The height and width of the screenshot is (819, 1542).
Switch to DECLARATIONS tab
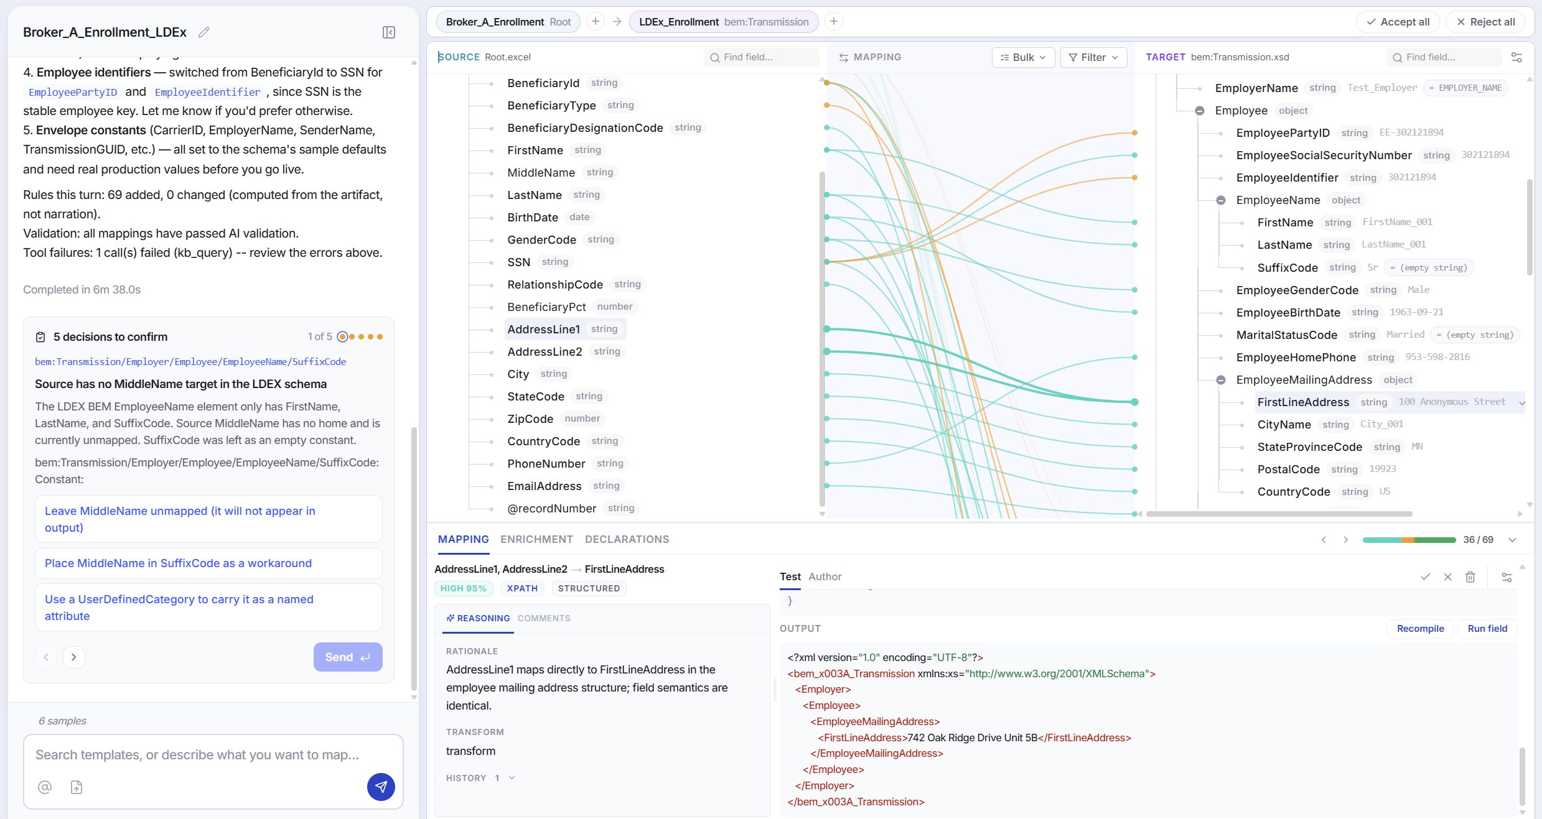pos(627,539)
